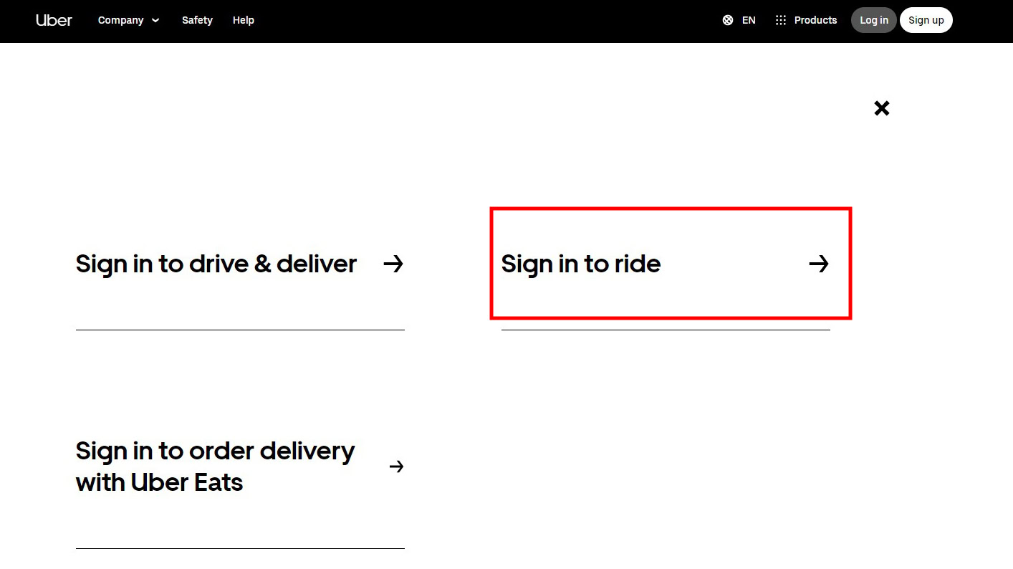Close the sign-in overlay with the X
Viewport: 1013px width, 569px height.
point(882,108)
